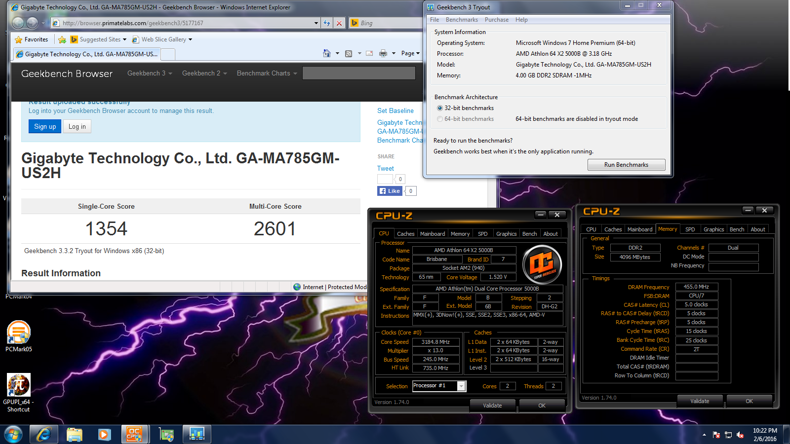
Task: Open the IE address bar history dropdown
Action: (x=316, y=23)
